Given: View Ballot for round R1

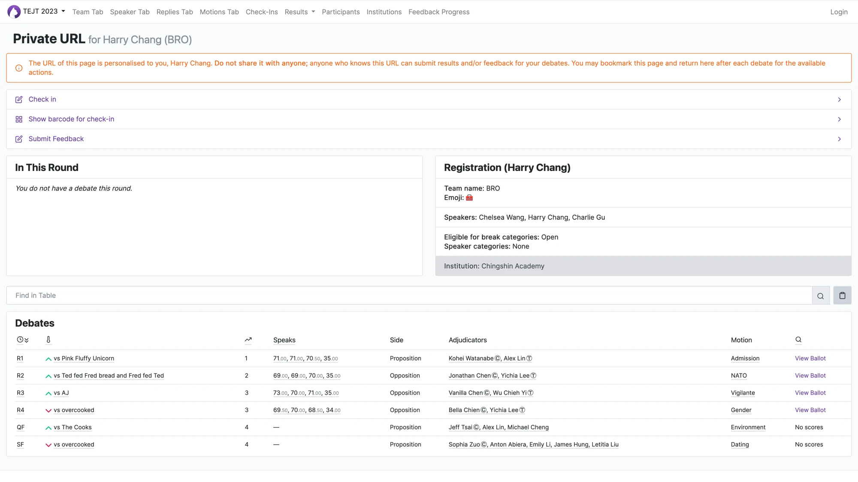Looking at the screenshot, I should point(810,358).
